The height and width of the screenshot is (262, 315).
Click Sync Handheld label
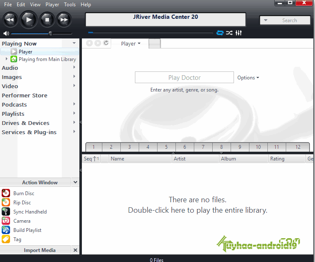click(30, 212)
